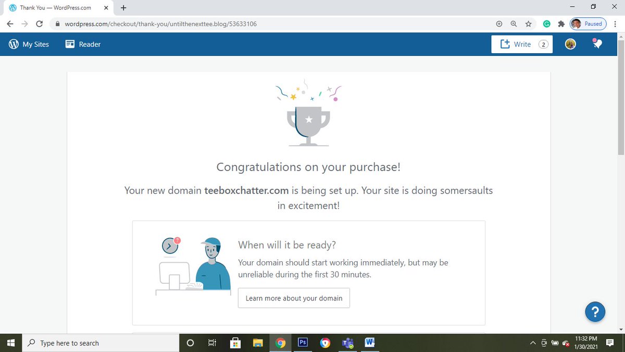Open File Explorer from taskbar

point(258,343)
